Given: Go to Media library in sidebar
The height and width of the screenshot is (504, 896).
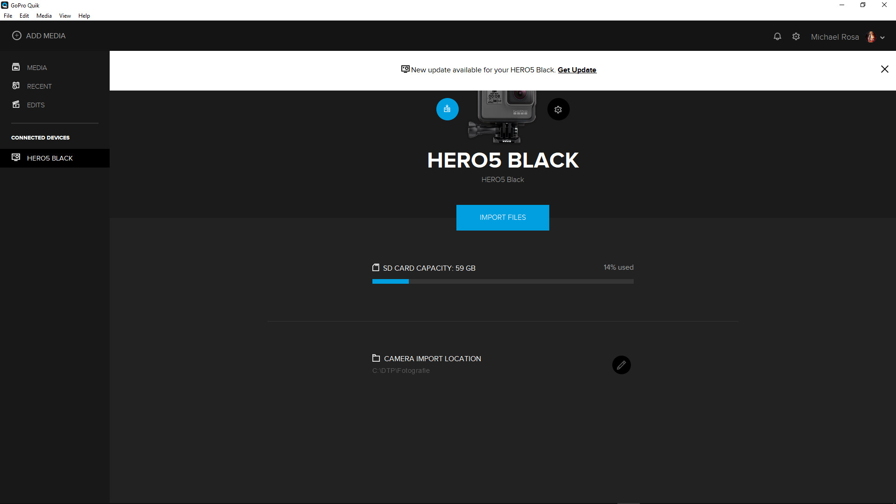Looking at the screenshot, I should click(x=37, y=68).
